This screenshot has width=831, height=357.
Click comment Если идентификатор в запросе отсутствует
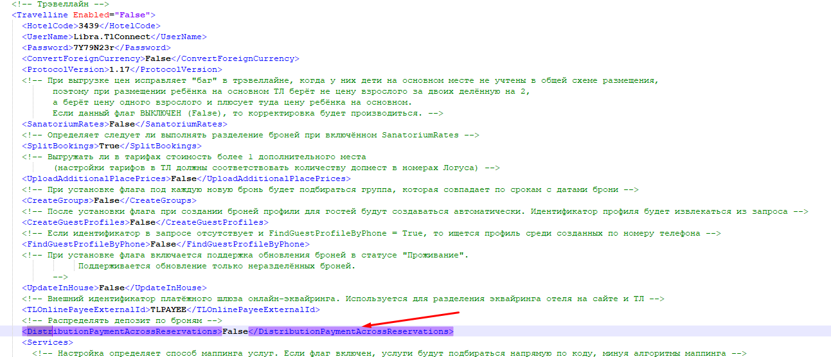pos(371,233)
